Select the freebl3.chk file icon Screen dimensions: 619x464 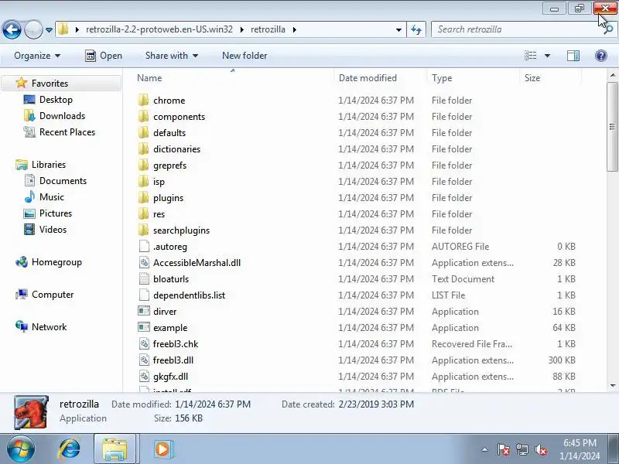coord(144,343)
